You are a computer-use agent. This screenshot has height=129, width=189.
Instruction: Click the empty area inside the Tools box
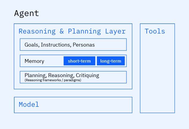click(x=157, y=74)
